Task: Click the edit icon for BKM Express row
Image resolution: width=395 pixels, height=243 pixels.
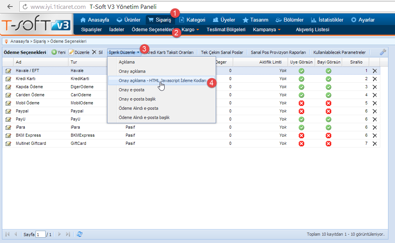Action: tap(8, 135)
